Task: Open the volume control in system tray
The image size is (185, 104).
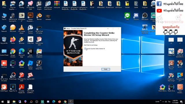Action: [166, 102]
